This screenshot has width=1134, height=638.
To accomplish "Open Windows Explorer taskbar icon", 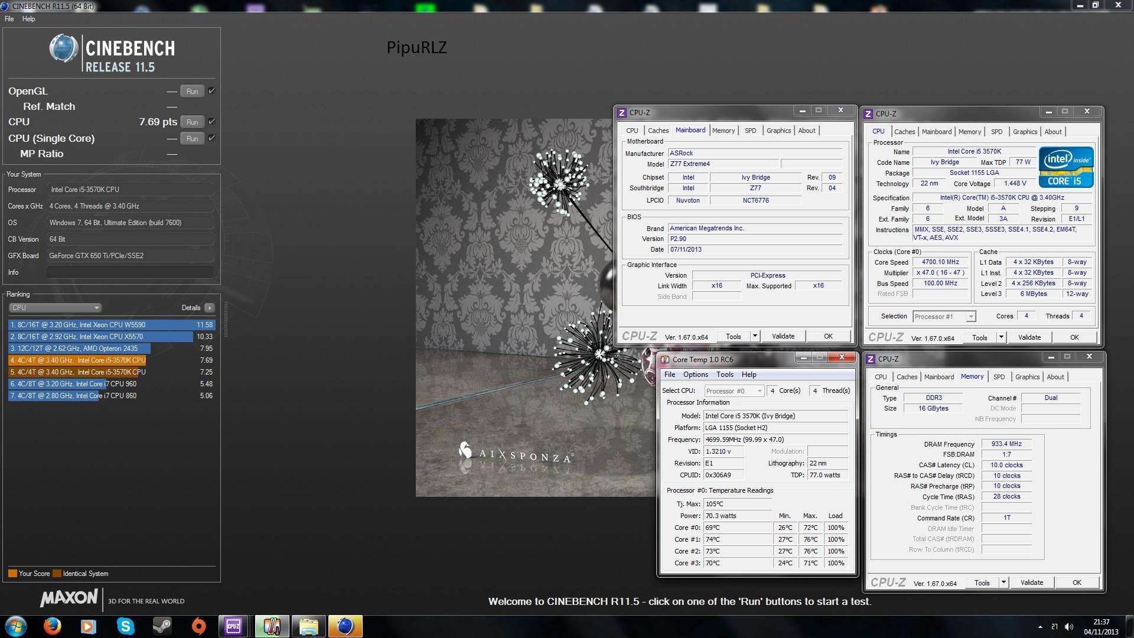I will point(308,626).
